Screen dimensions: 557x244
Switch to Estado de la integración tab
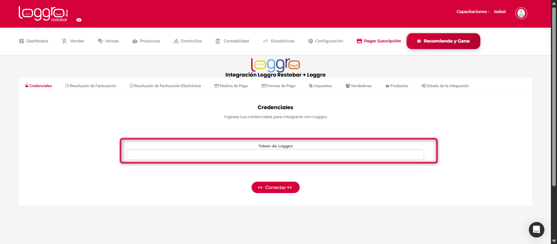pos(445,86)
